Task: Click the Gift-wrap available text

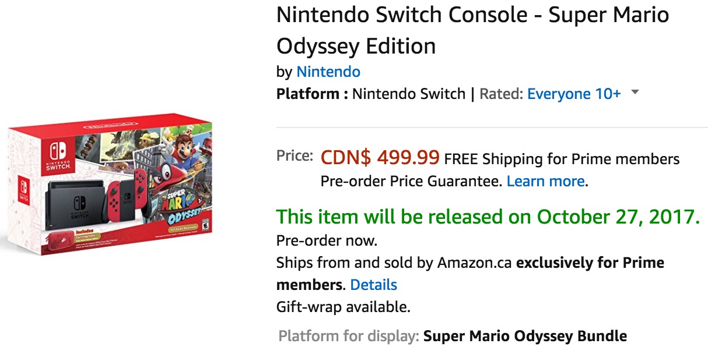Action: pos(343,306)
